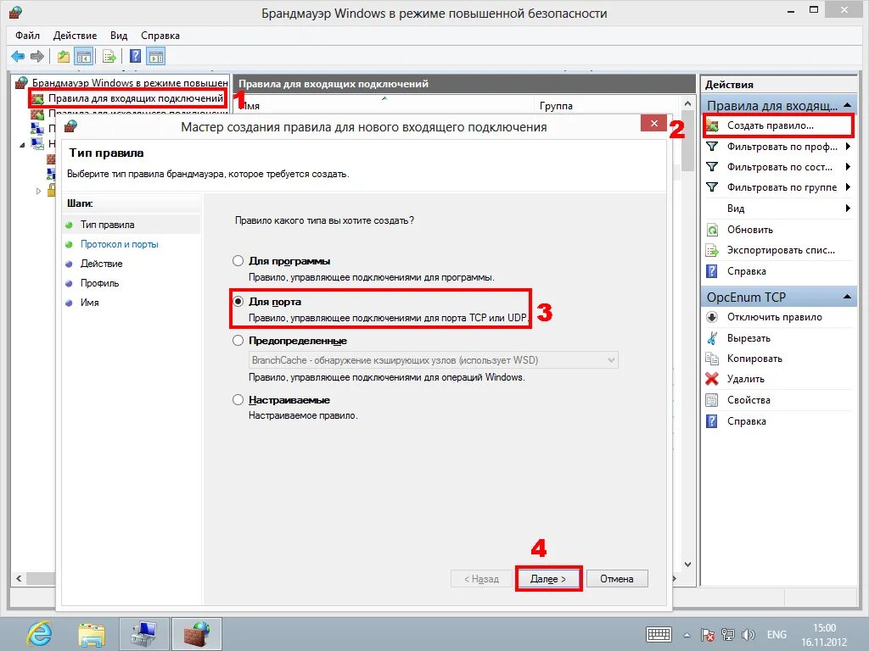Click the volume speaker tray icon

point(748,635)
